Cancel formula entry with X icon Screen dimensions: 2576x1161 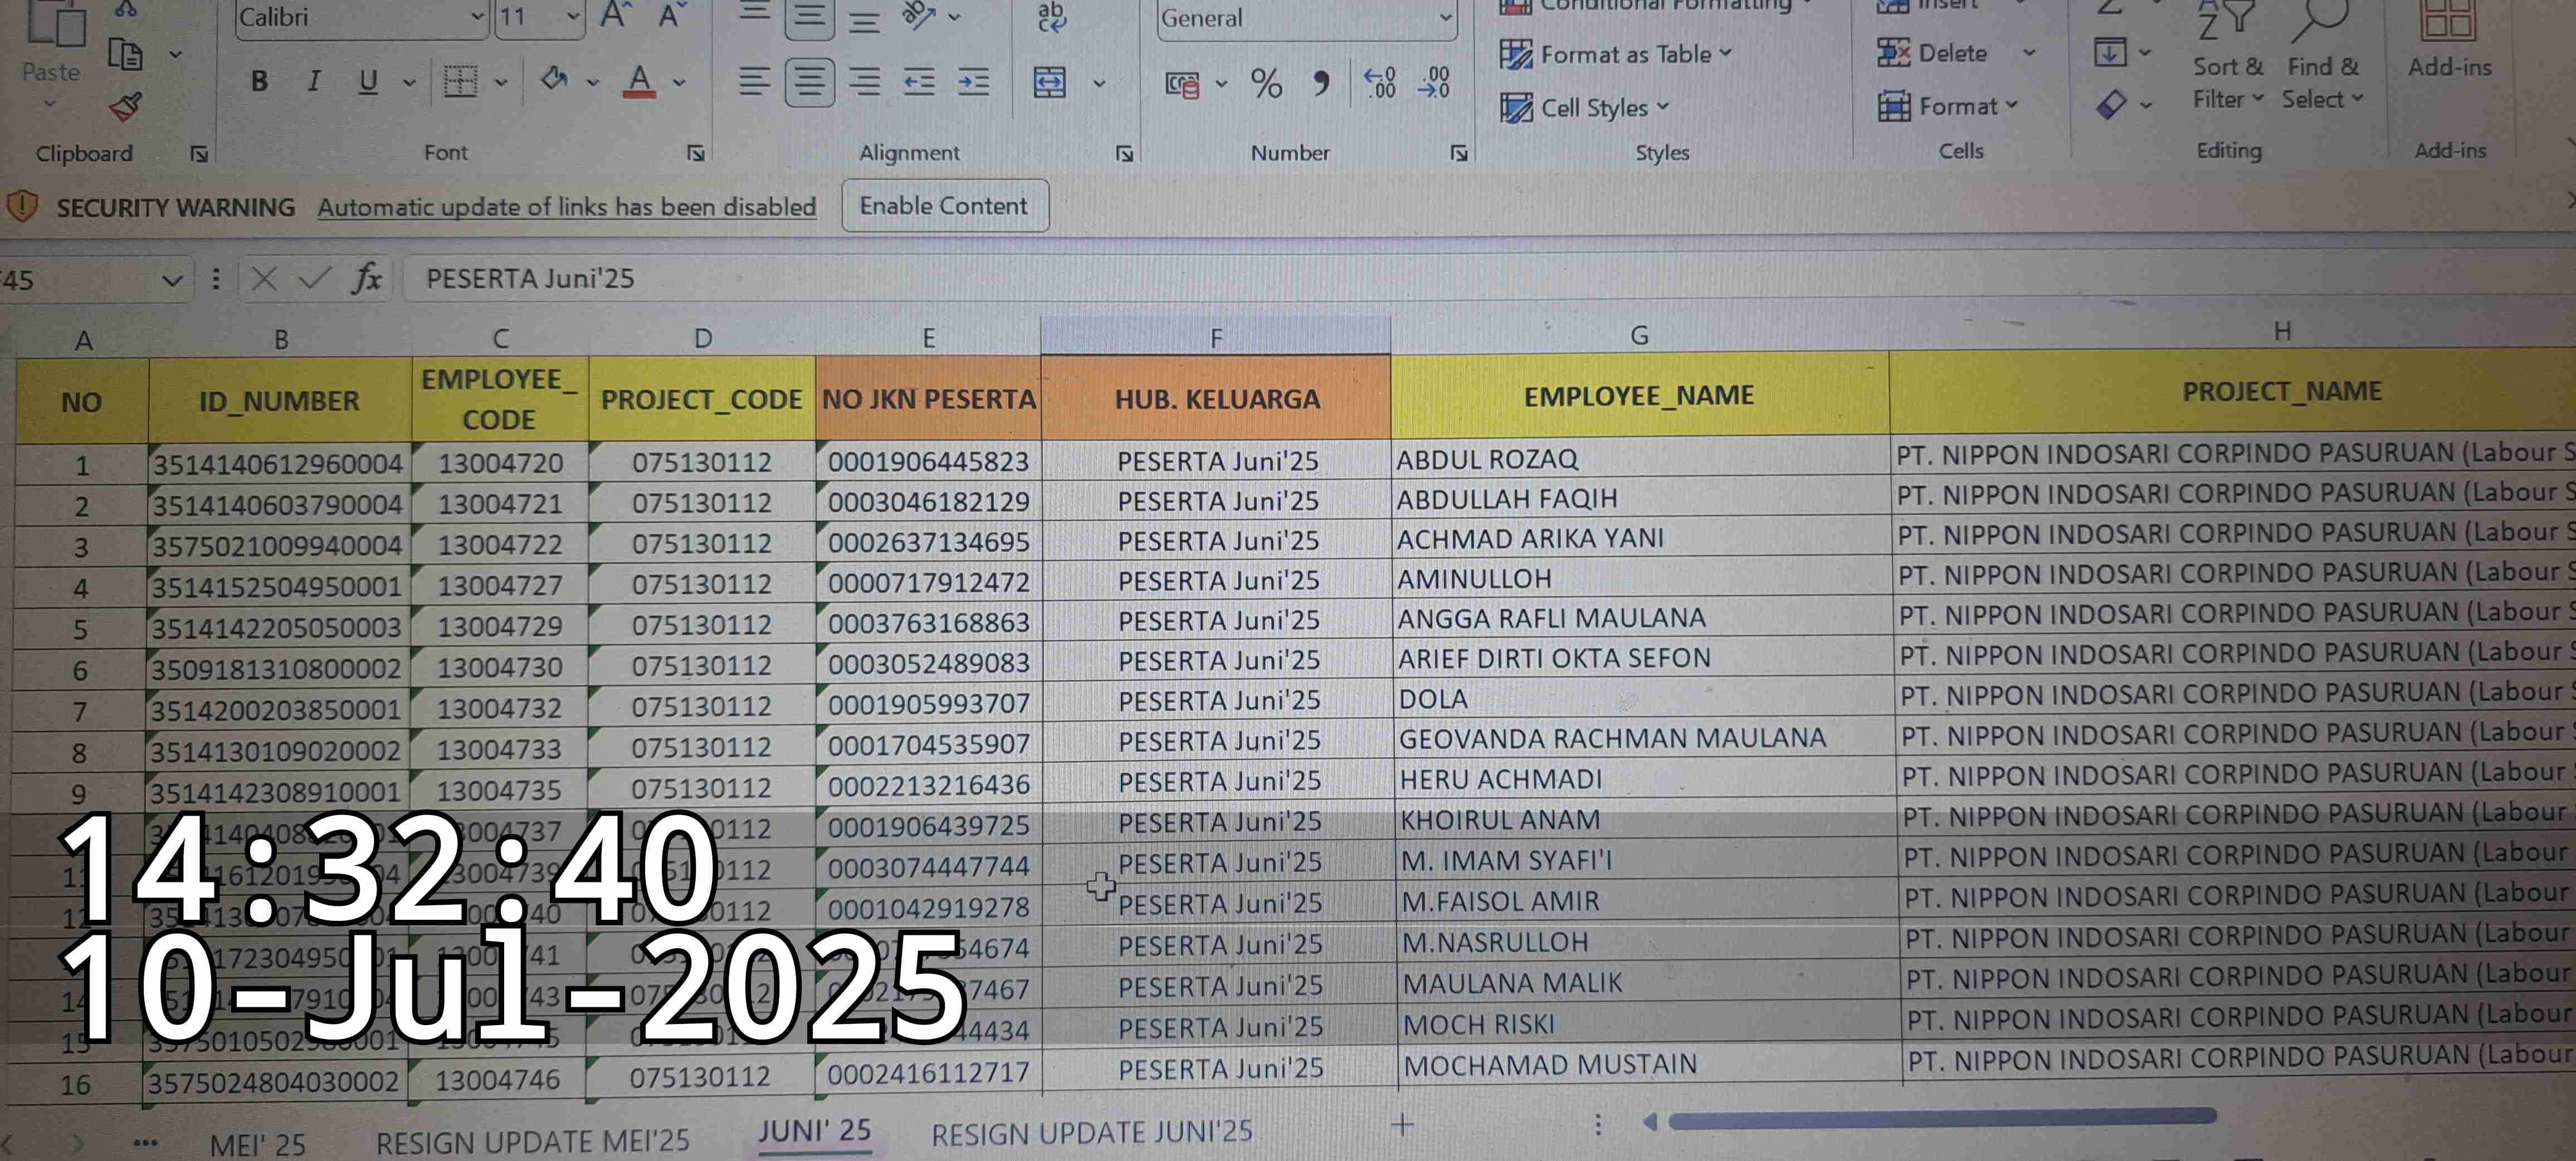point(264,279)
